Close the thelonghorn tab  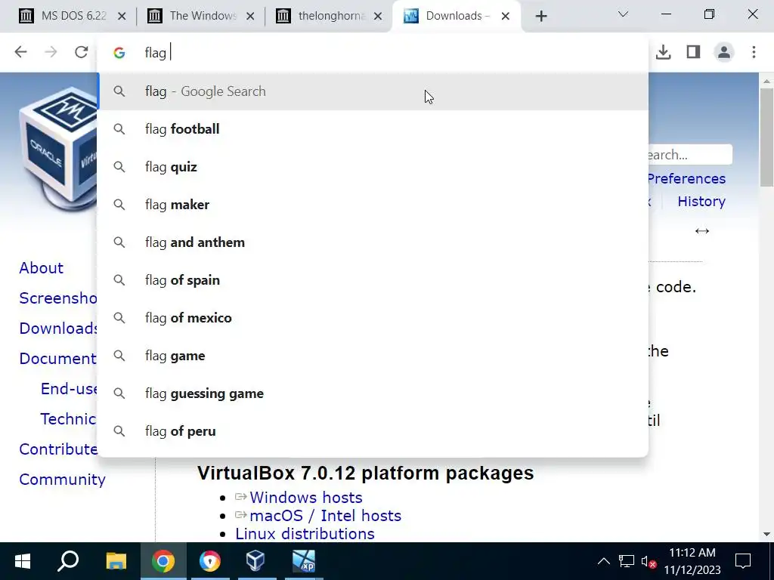click(x=378, y=17)
